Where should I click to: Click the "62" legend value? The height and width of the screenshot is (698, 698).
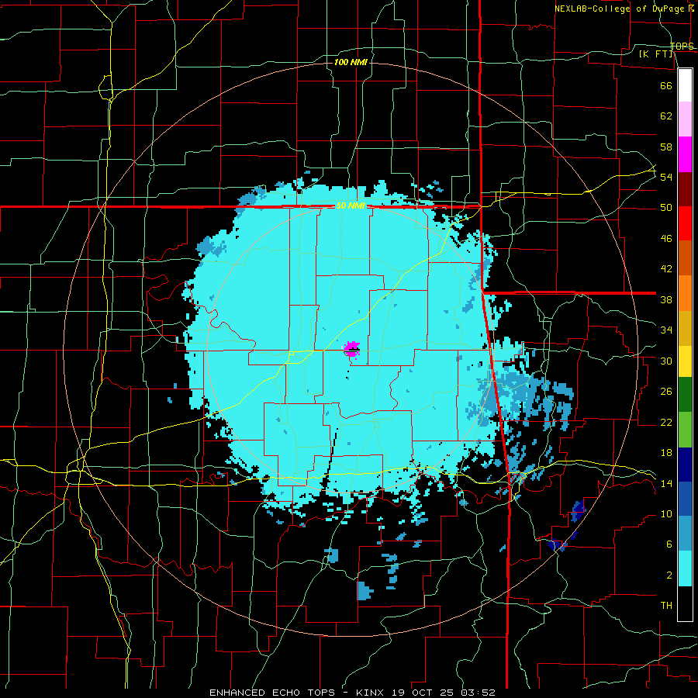pyautogui.click(x=666, y=116)
